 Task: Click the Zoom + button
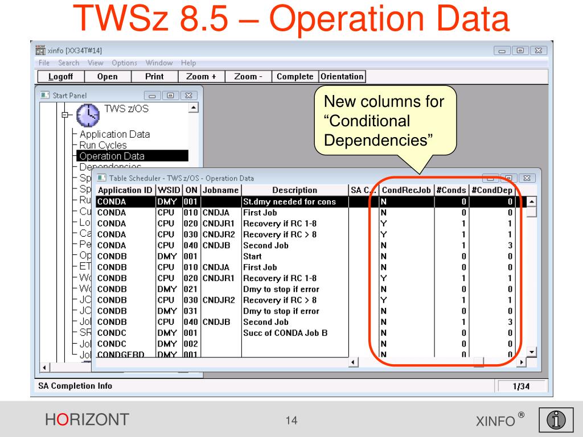click(201, 77)
